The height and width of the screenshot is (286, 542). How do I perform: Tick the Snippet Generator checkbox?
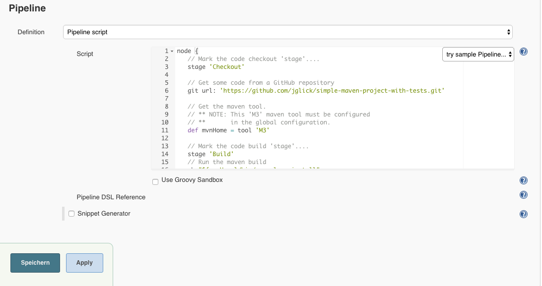click(71, 214)
